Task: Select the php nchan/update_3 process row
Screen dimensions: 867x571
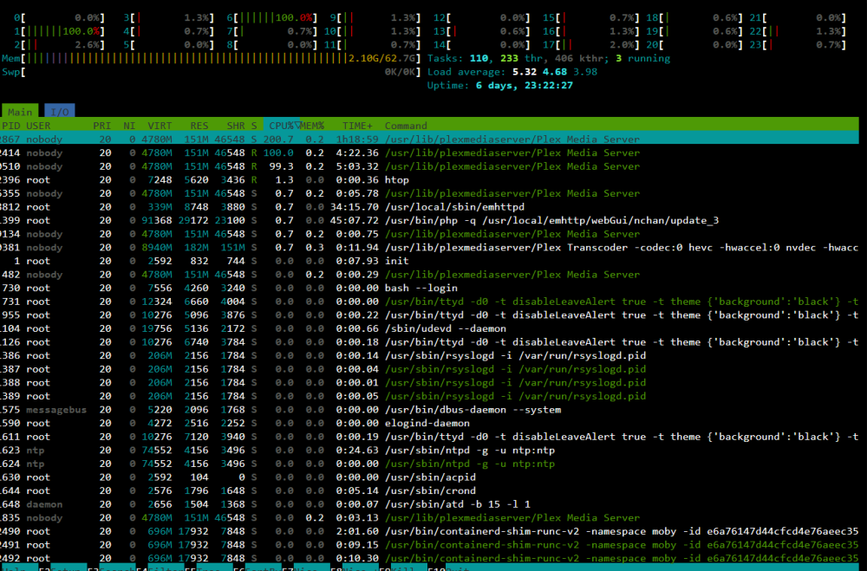Action: 430,220
